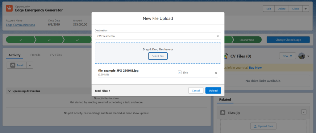Click the Files related list icon
The width and height of the screenshot is (316, 133).
pos(222,113)
